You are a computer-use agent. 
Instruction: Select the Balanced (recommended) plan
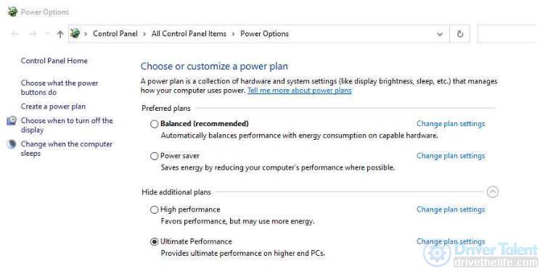(154, 124)
